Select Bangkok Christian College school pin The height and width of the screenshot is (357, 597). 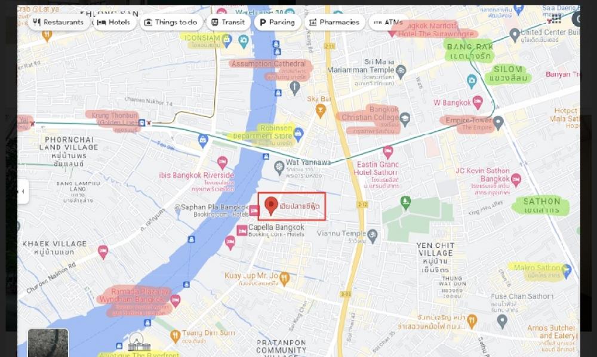point(405,119)
